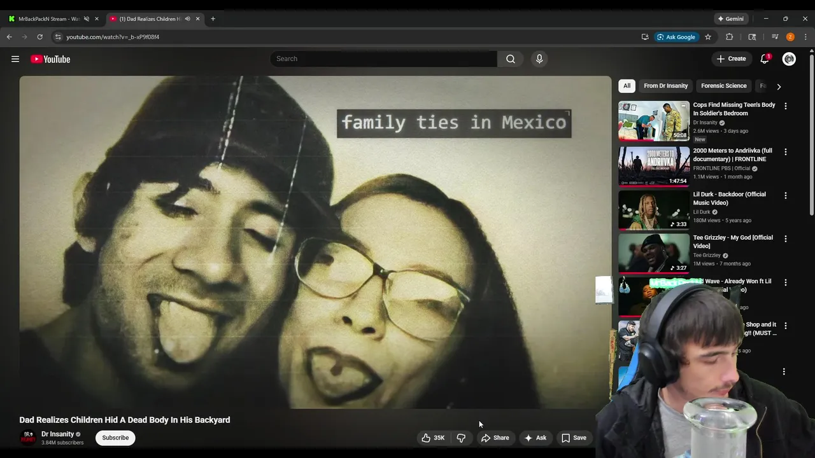The height and width of the screenshot is (458, 815).
Task: Reload the page
Action: pos(39,37)
